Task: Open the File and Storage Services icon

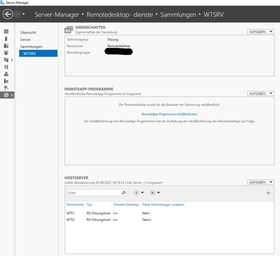Action: coord(6,60)
